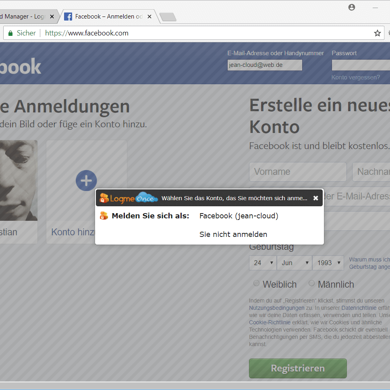Select the saved profile photo thumbnail
Viewport: 390px width, 390px height.
click(19, 180)
